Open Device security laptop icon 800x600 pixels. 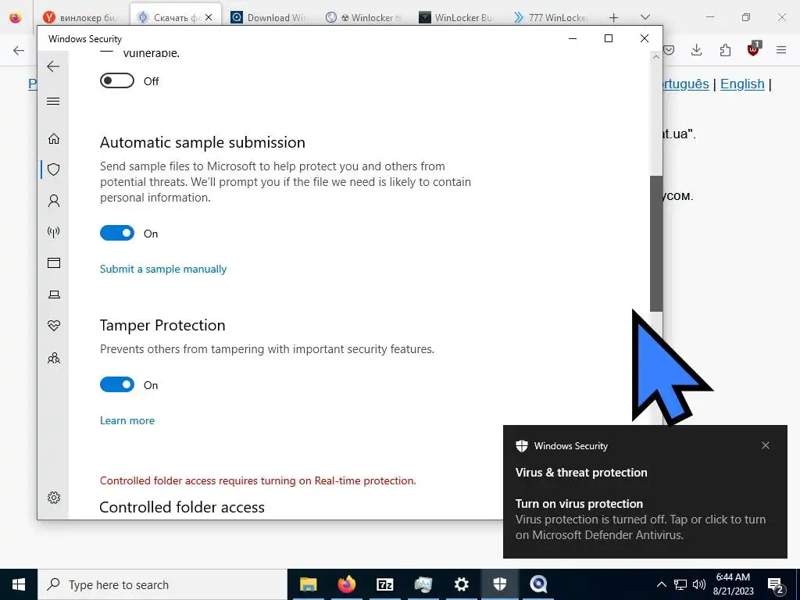tap(54, 295)
